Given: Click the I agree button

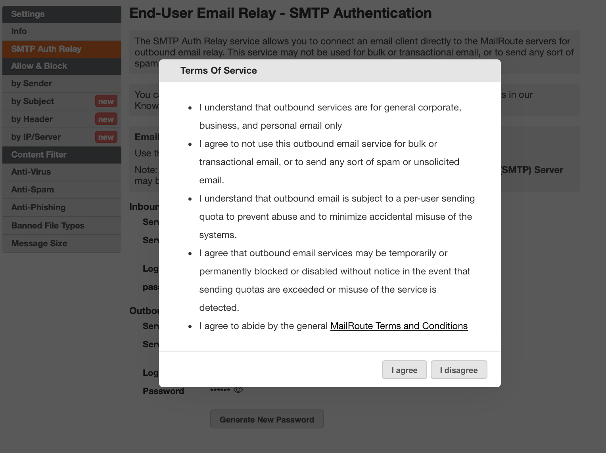Looking at the screenshot, I should pos(404,370).
